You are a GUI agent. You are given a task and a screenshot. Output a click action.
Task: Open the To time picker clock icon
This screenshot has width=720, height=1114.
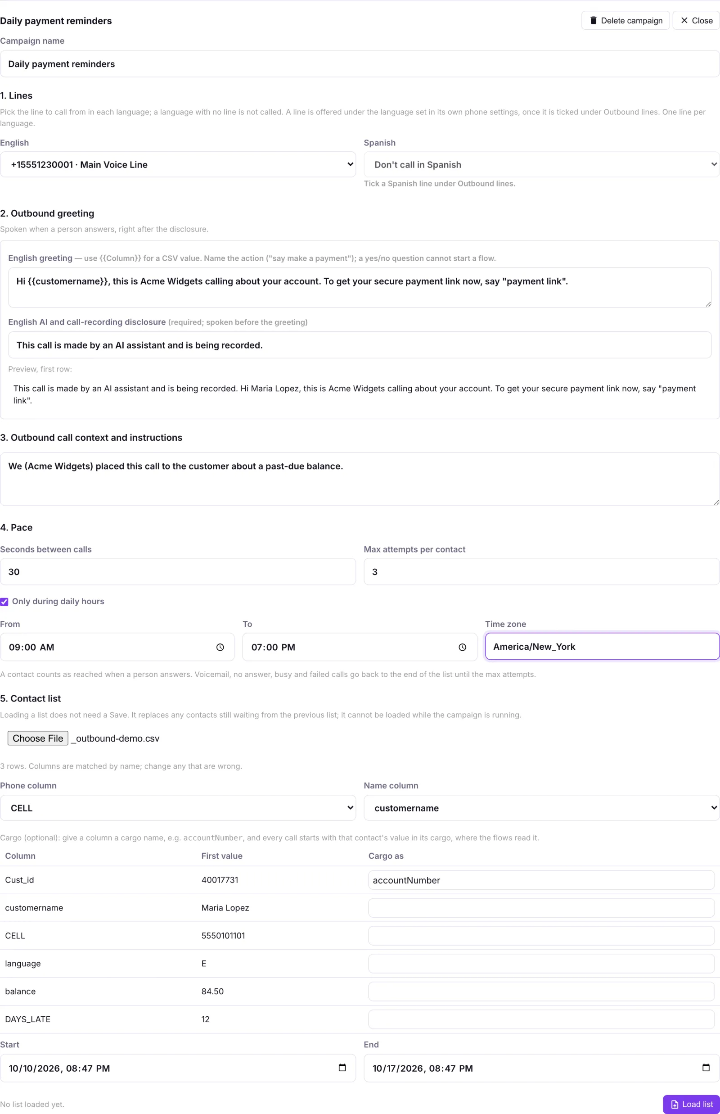click(x=463, y=647)
